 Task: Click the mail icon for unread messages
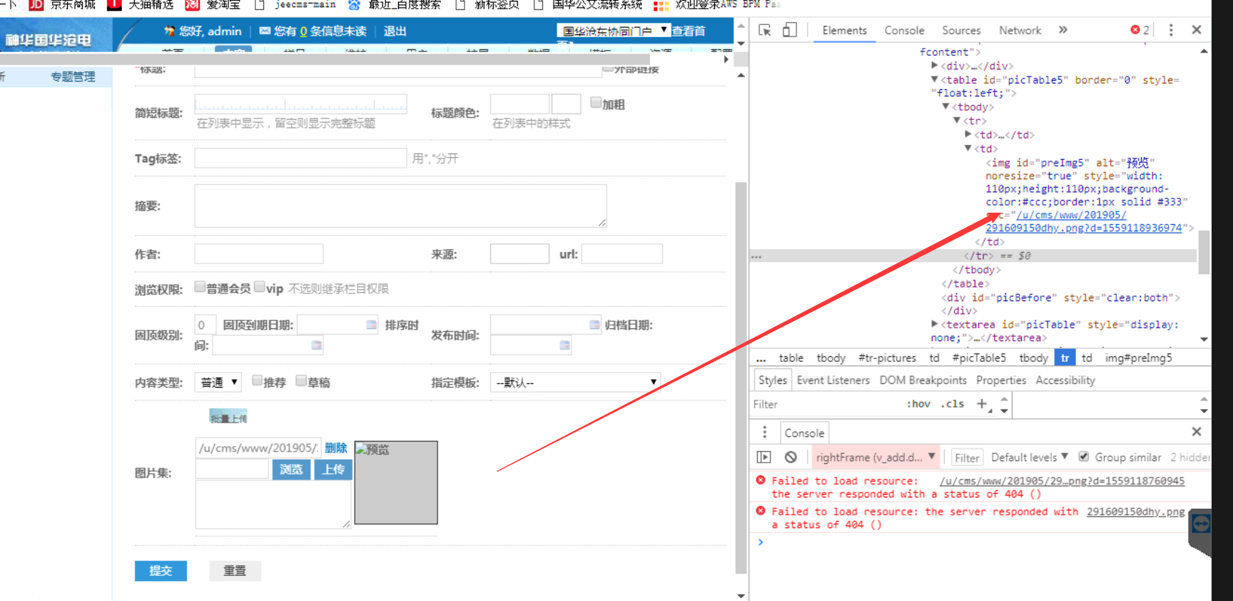pos(265,31)
